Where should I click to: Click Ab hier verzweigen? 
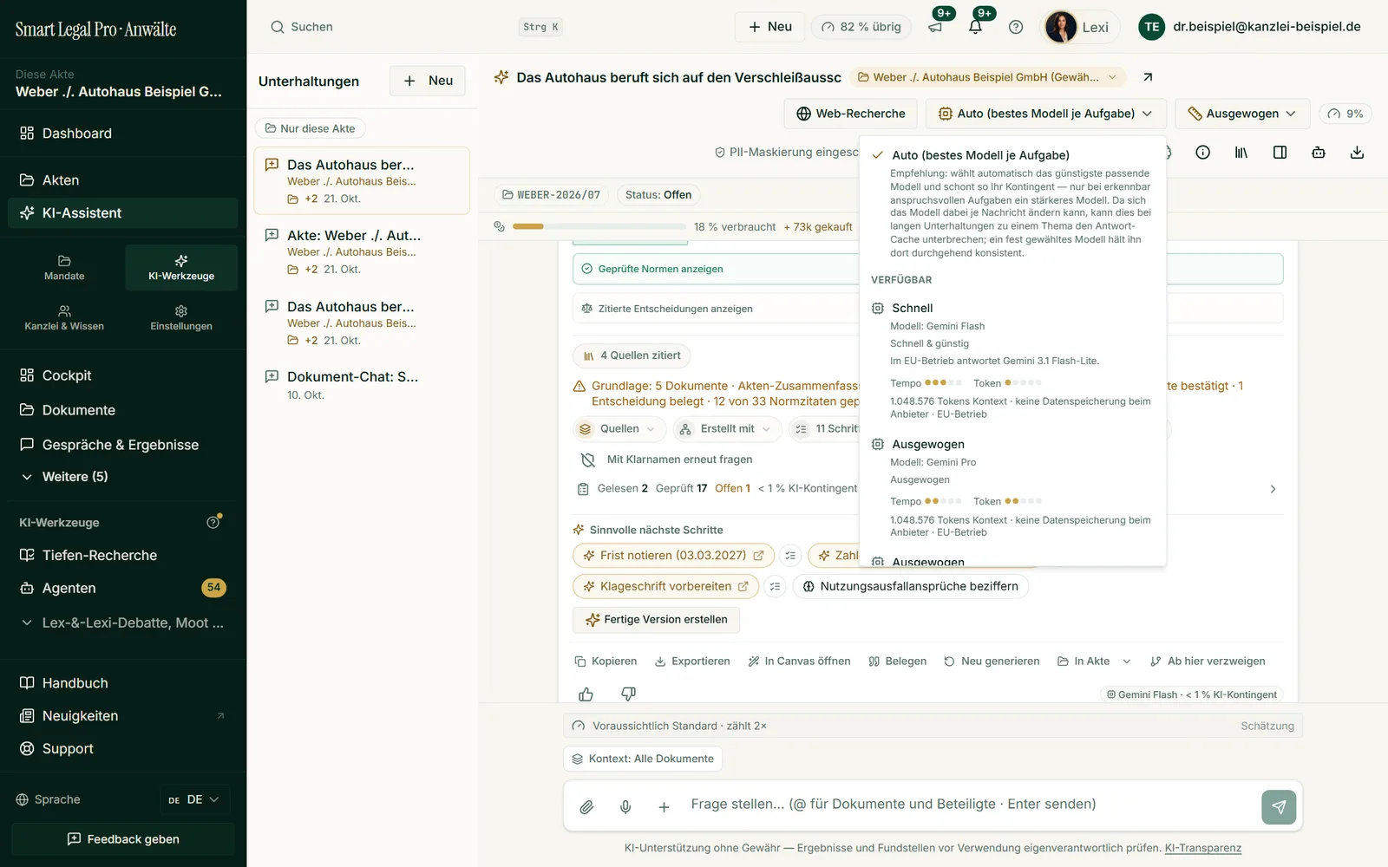point(1208,662)
